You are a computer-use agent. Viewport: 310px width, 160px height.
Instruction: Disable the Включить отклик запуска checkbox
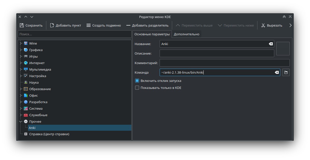tap(137, 81)
